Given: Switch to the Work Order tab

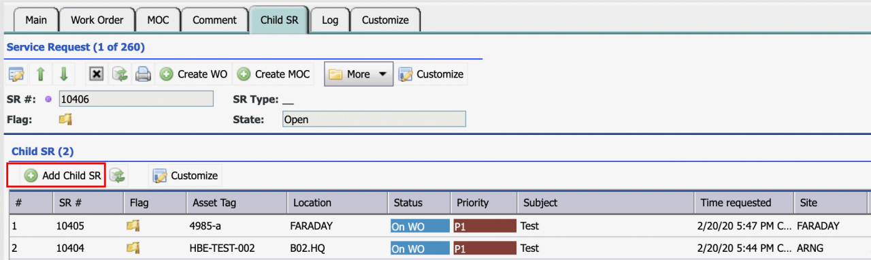Looking at the screenshot, I should click(x=97, y=20).
